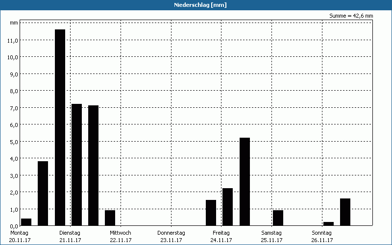The image size is (392, 245).
Task: Click the "11,0" y-axis value
Action: tap(13, 41)
